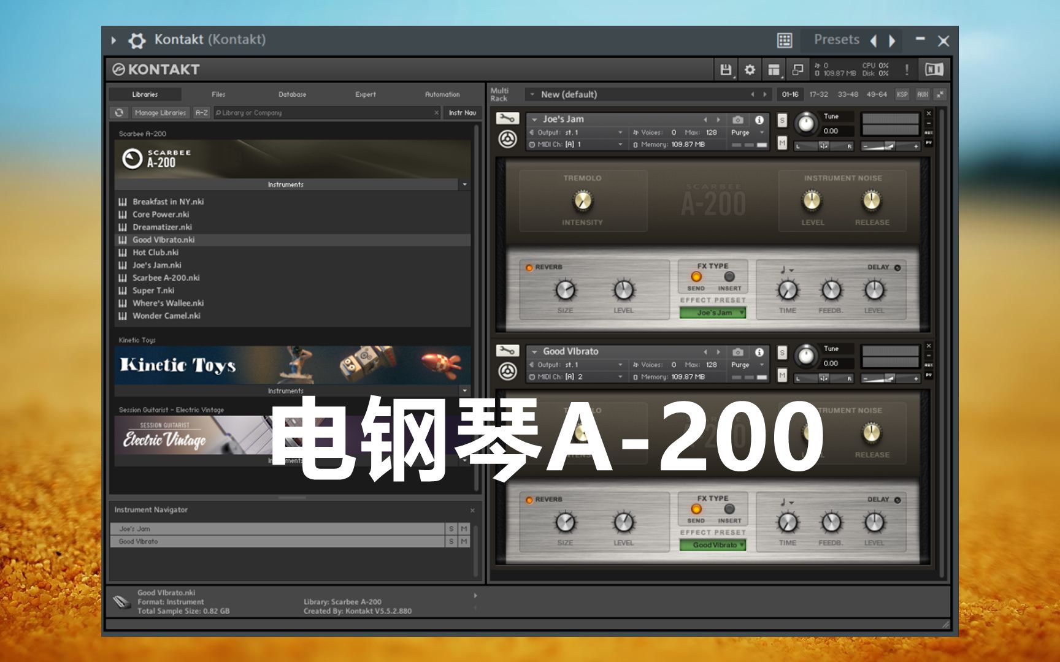Click the panic exclamation mark icon
Screen dimensions: 1060x662
[x=907, y=69]
